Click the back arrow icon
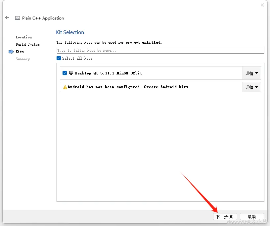The width and height of the screenshot is (270, 226). (x=7, y=18)
